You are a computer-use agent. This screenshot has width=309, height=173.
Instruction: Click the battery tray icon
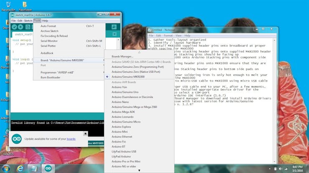coord(275,169)
